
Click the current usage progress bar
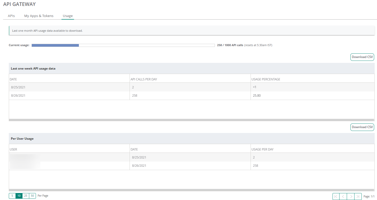[x=123, y=45]
